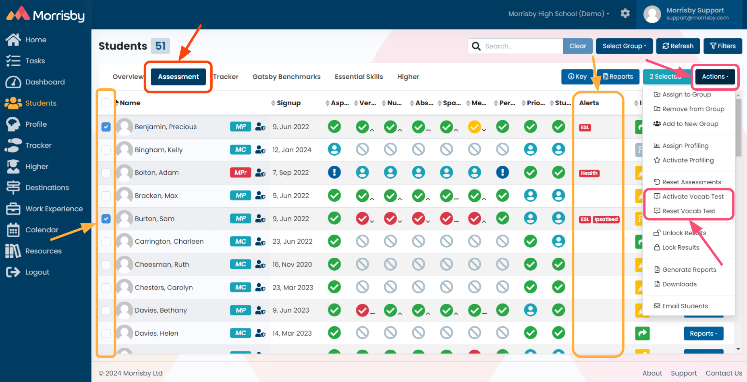Viewport: 747px width, 382px height.
Task: Click green share arrow for Davies, Helen
Action: point(642,333)
